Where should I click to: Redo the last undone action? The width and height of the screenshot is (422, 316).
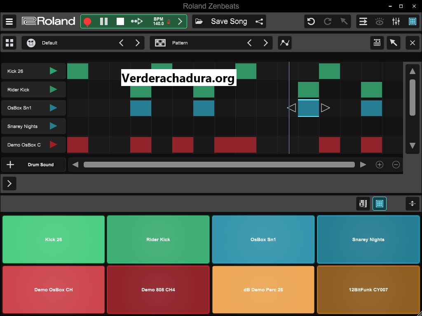tap(328, 21)
